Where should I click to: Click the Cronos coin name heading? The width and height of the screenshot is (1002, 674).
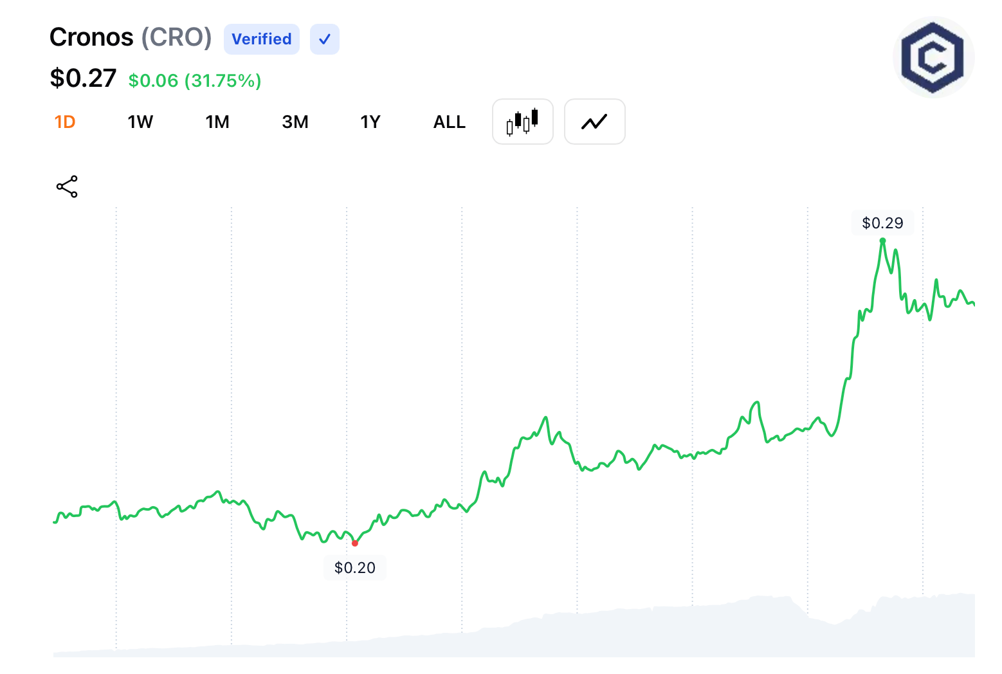[91, 37]
